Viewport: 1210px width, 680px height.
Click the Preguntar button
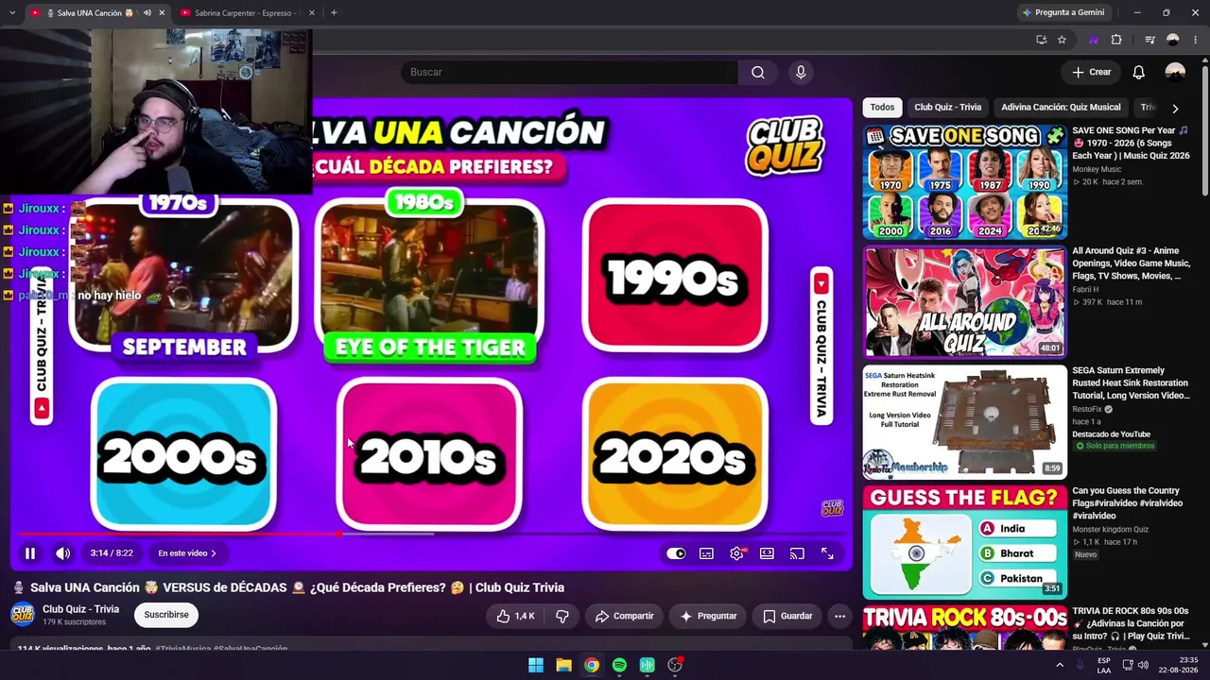708,616
